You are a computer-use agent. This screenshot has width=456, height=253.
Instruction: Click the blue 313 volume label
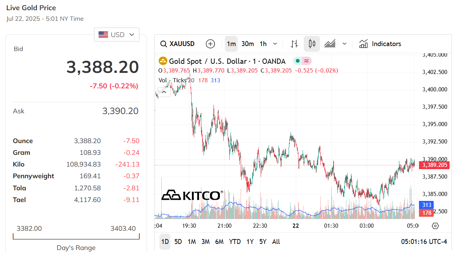(427, 205)
